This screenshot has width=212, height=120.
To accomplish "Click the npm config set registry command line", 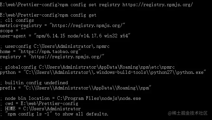I will coord(96,5).
